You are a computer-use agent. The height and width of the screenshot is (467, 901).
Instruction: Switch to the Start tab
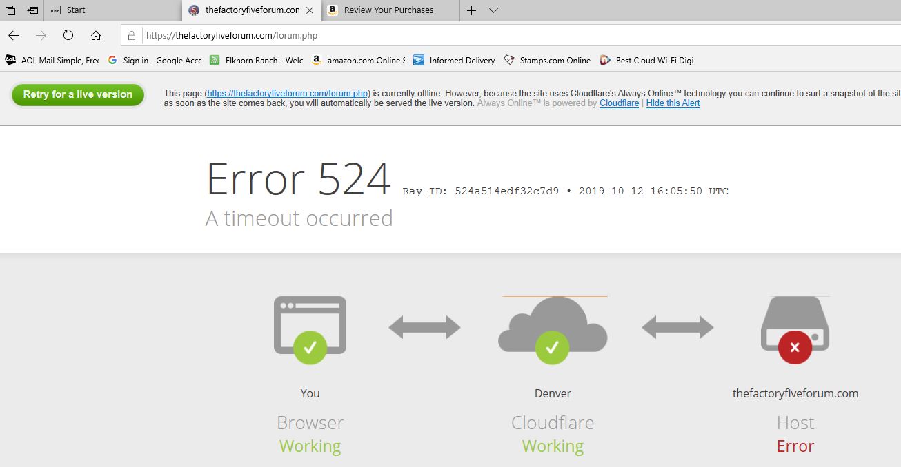(x=112, y=10)
